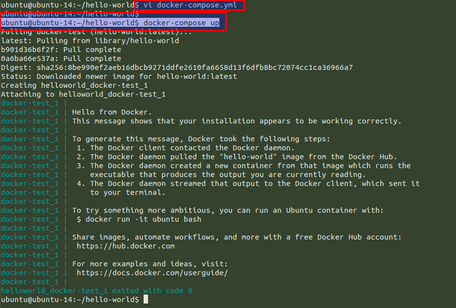Click the hub.docker.com URL
456x308 pixels.
point(125,246)
